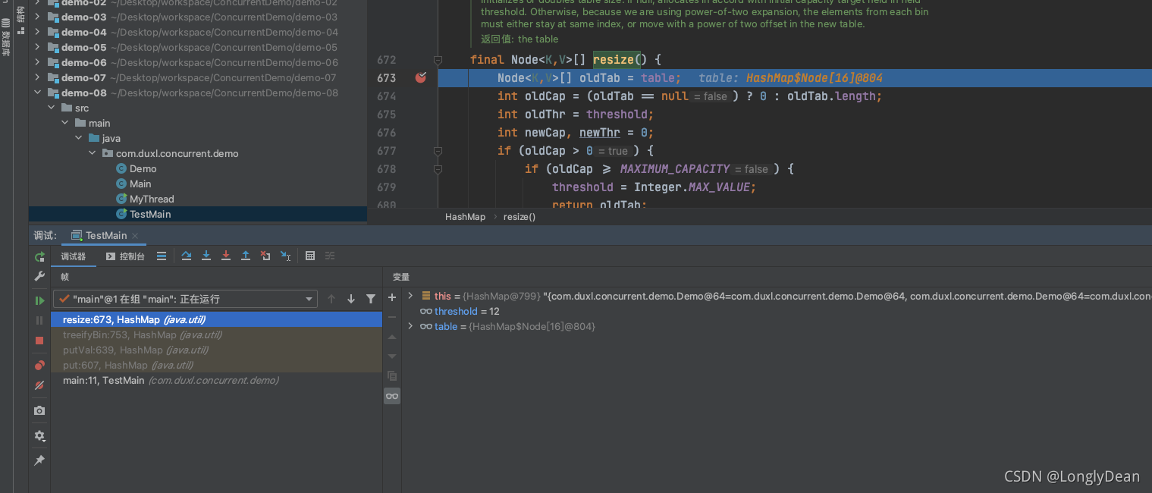Collapse the src folder

(52, 108)
